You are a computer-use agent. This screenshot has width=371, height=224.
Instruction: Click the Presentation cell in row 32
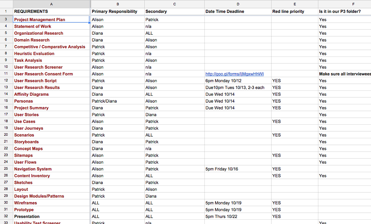[x=51, y=216]
